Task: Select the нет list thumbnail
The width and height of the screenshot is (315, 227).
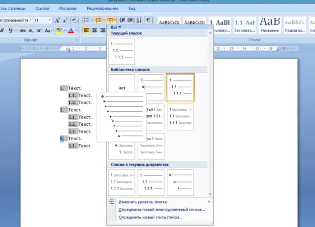Action: [x=122, y=88]
